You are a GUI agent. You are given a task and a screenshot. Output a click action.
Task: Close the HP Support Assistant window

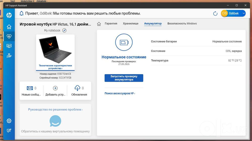click(x=245, y=5)
